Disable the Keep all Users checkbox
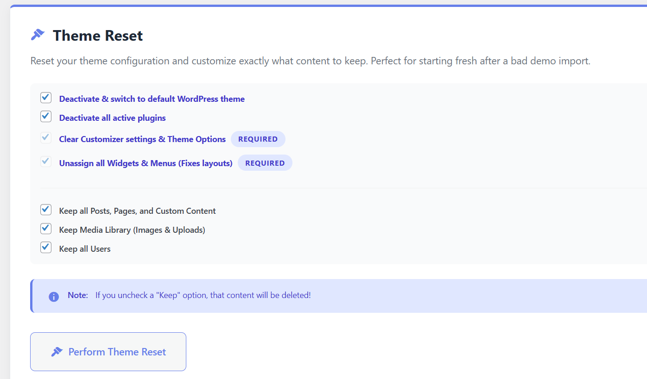Screen dimensions: 647x379 click(x=46, y=248)
